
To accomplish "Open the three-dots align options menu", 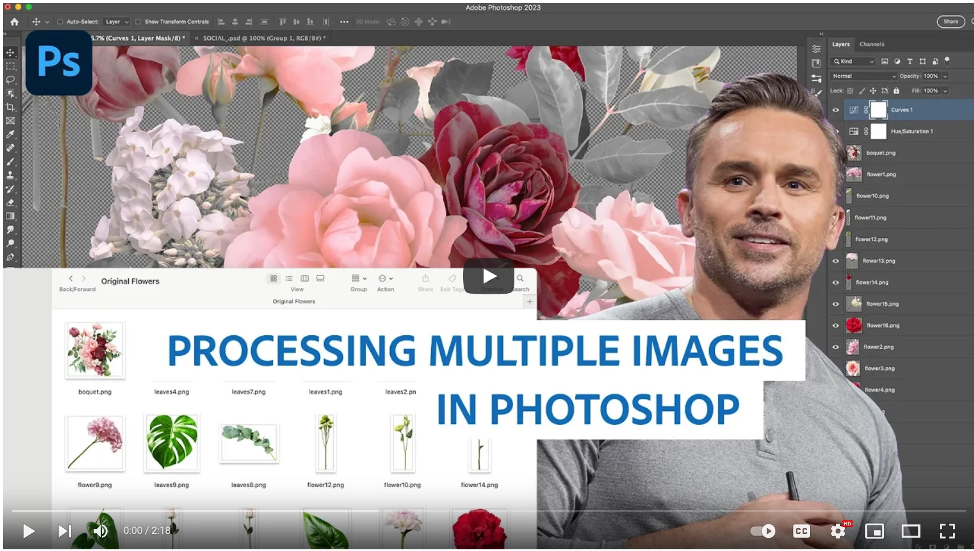I will (x=344, y=22).
